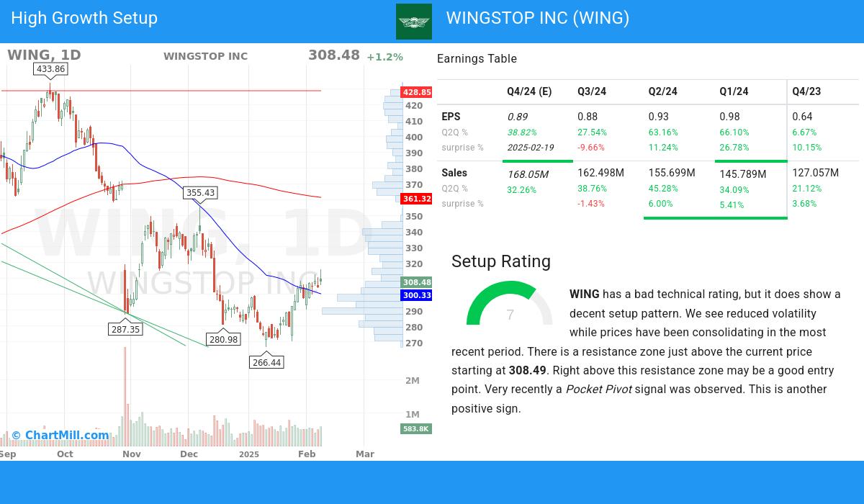Click the 155.699M sales value
Image resolution: width=864 pixels, height=504 pixels.
672,173
